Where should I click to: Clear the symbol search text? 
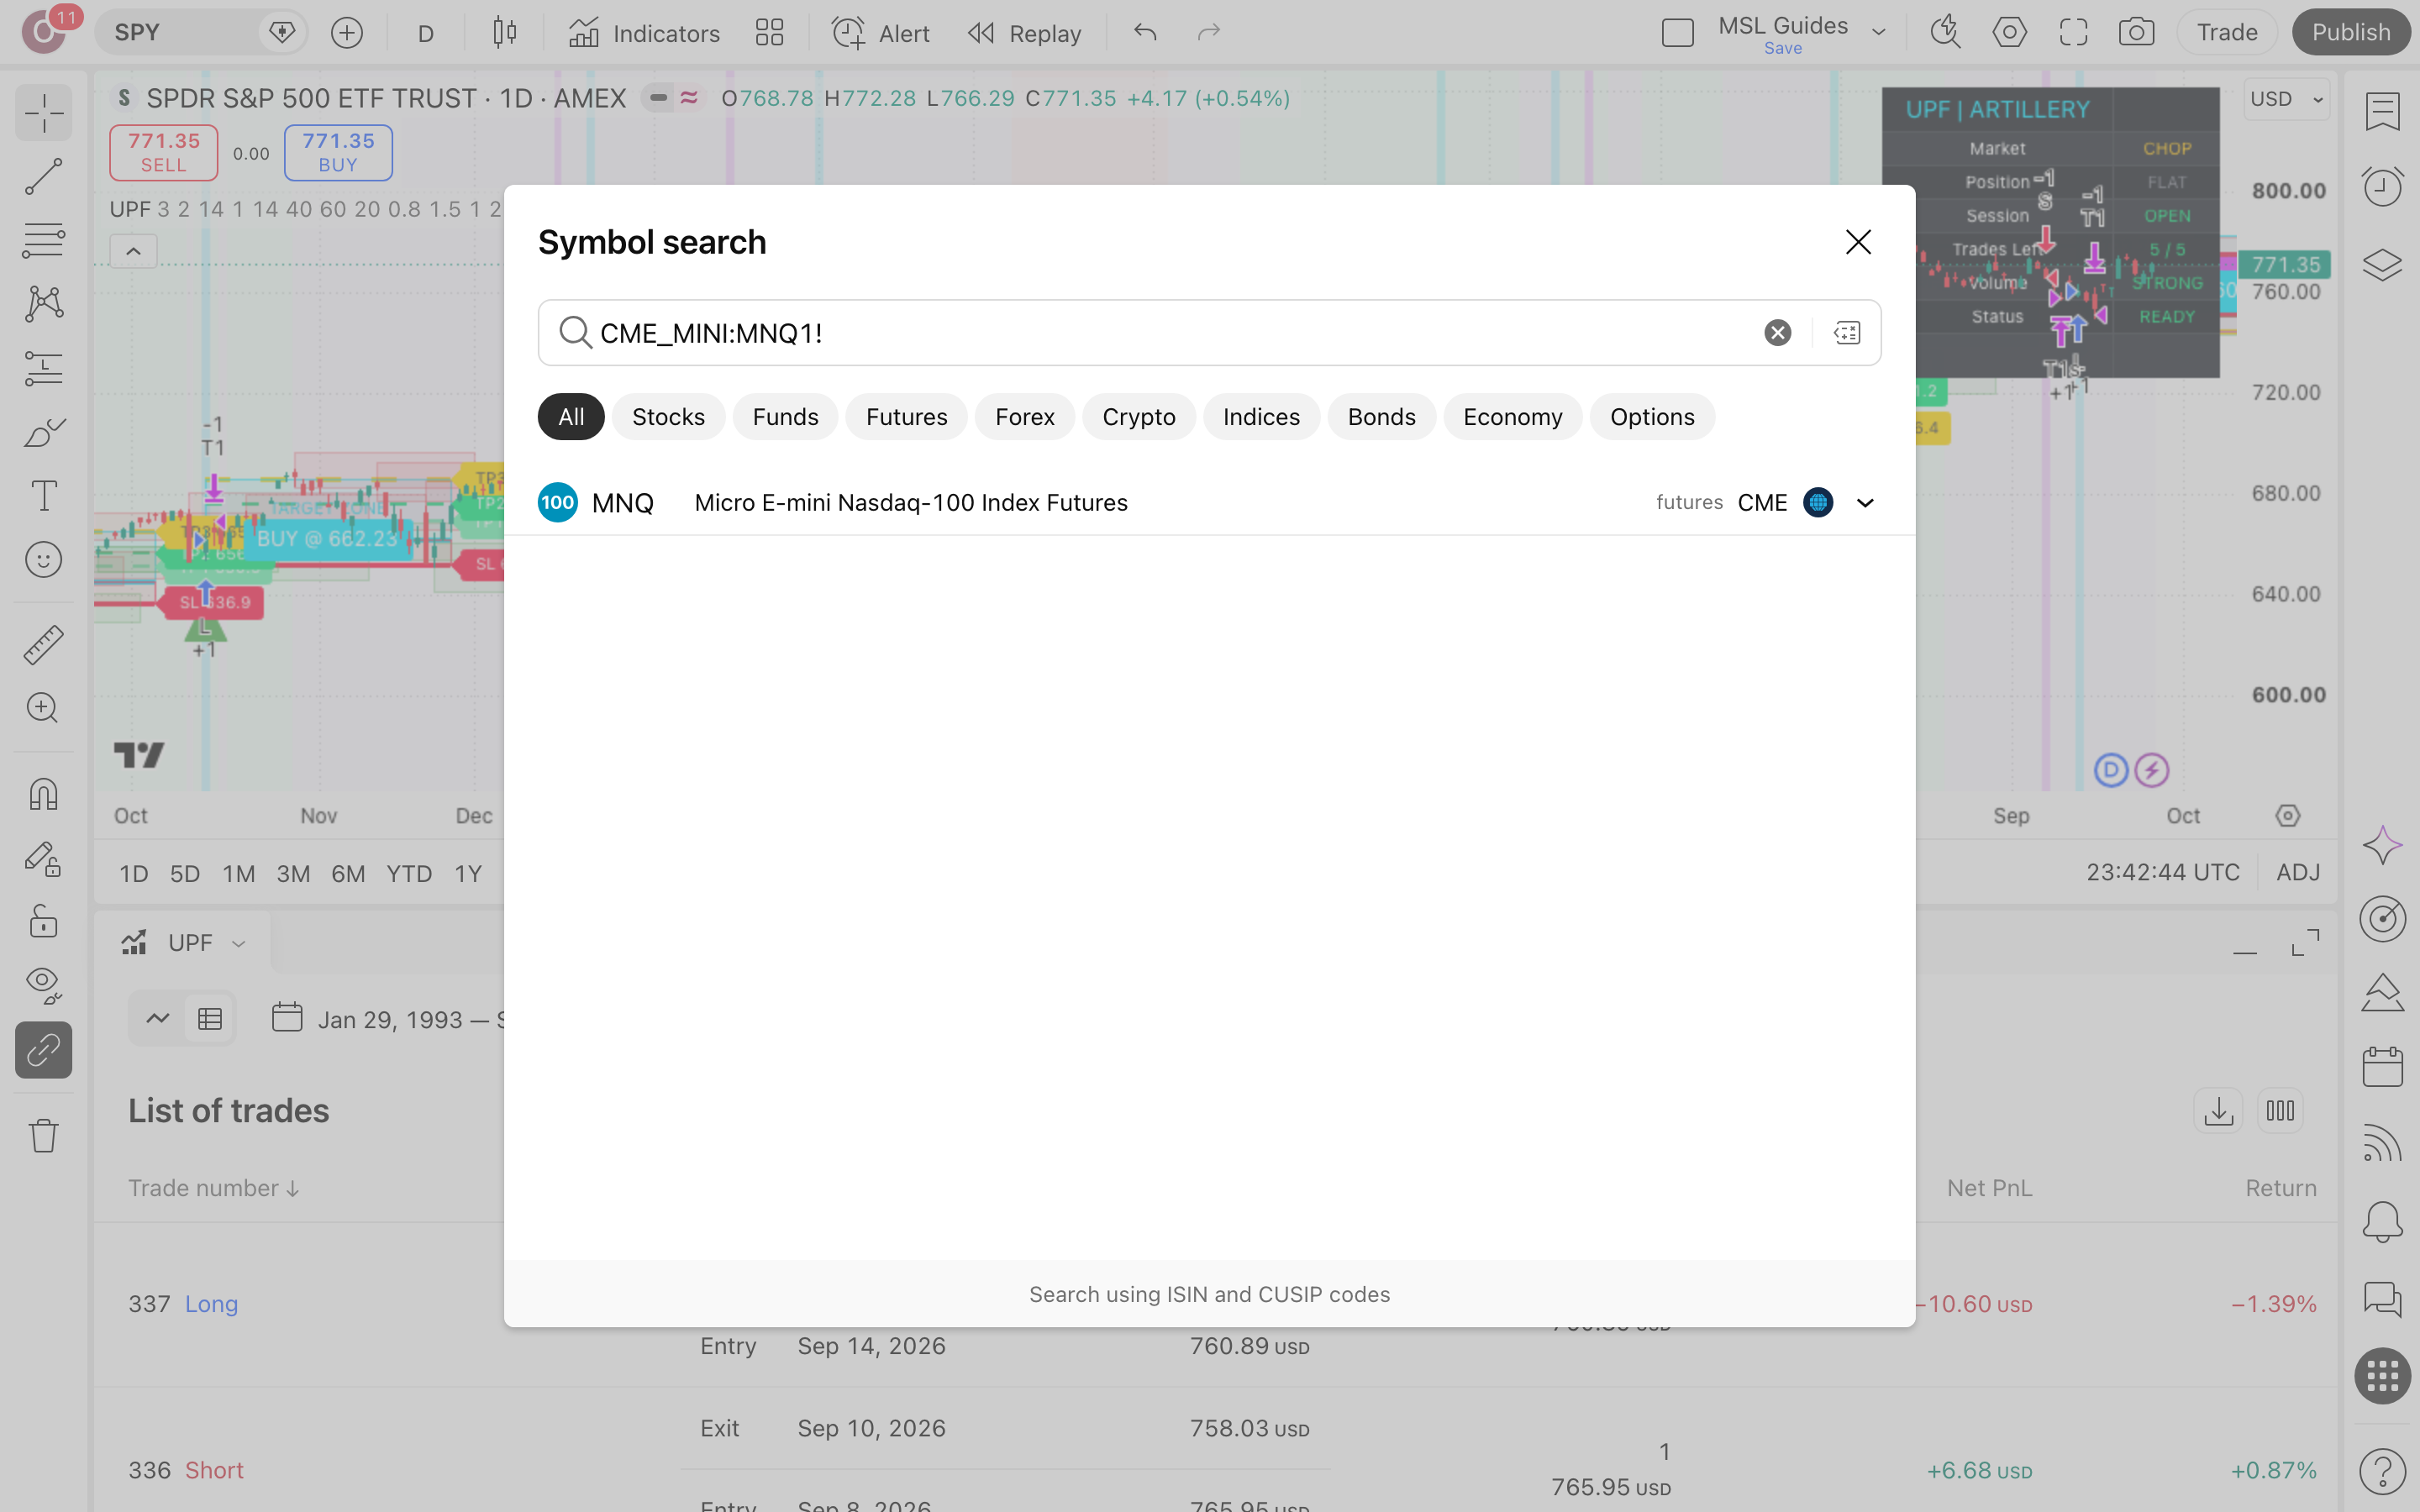tap(1777, 333)
